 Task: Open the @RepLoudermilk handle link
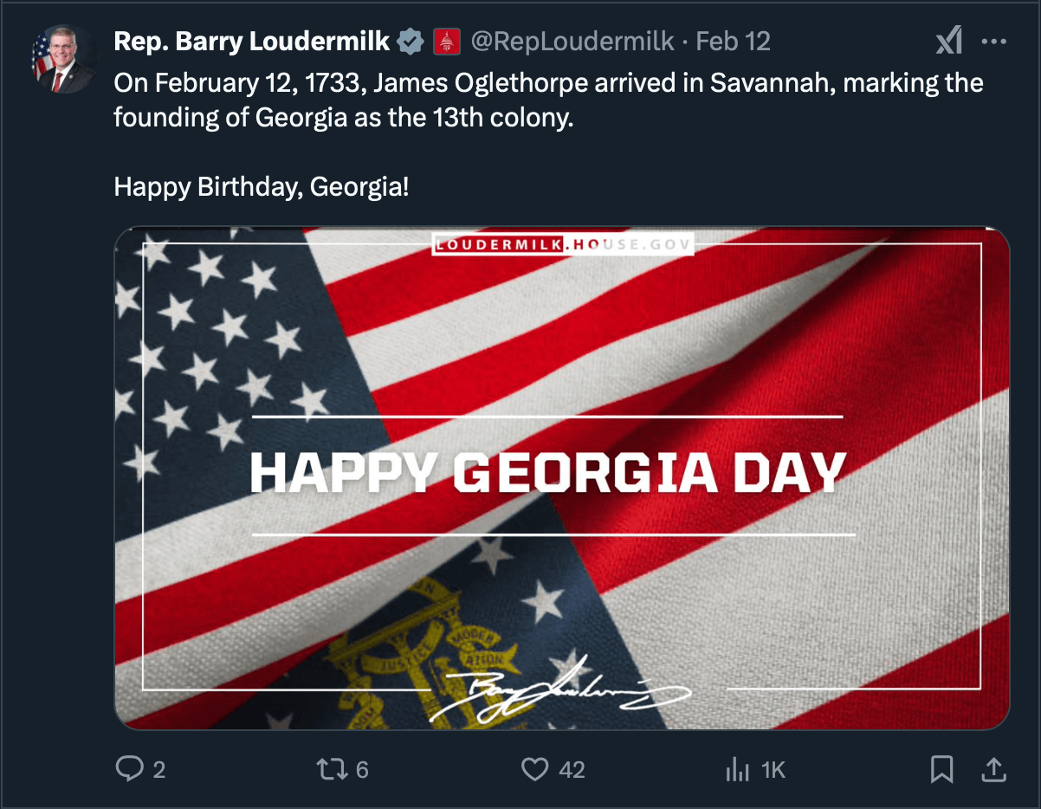pyautogui.click(x=572, y=41)
